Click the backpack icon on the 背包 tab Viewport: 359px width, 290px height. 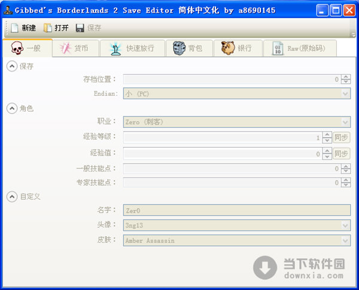[179, 48]
